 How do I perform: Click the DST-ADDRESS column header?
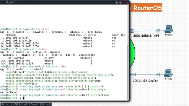coord(17,58)
